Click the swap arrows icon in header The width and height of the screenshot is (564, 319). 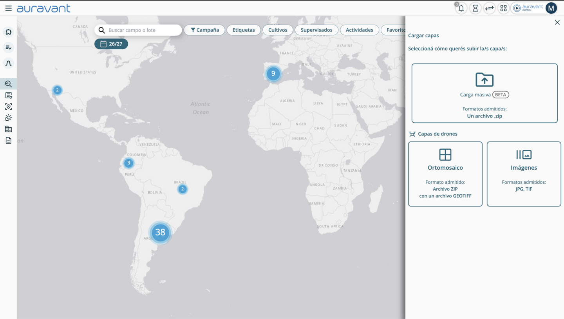point(489,8)
